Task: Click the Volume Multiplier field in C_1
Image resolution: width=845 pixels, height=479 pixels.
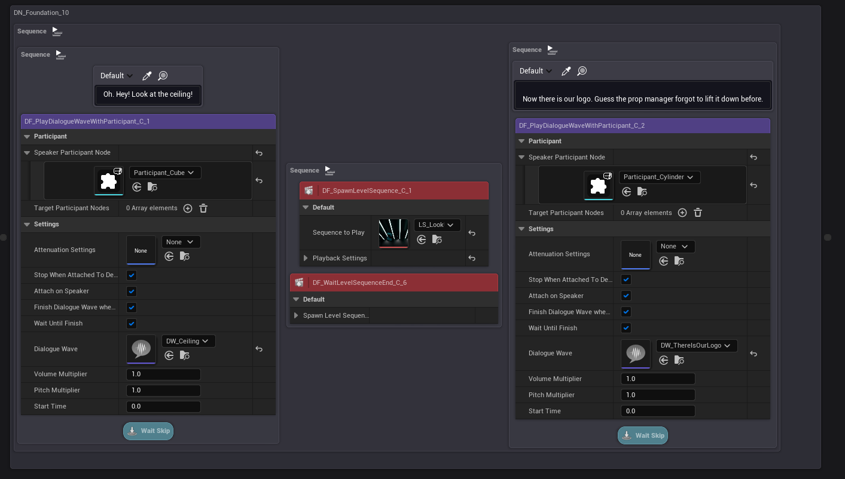Action: pyautogui.click(x=163, y=374)
